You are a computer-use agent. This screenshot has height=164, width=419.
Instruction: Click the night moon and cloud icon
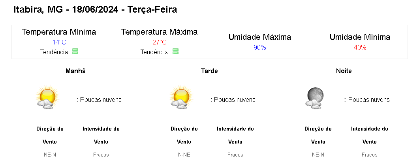click(x=315, y=98)
